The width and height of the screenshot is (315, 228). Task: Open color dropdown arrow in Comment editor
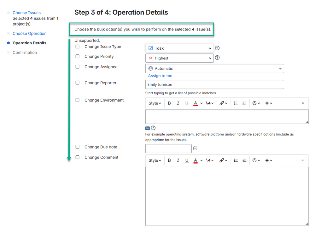(x=201, y=160)
